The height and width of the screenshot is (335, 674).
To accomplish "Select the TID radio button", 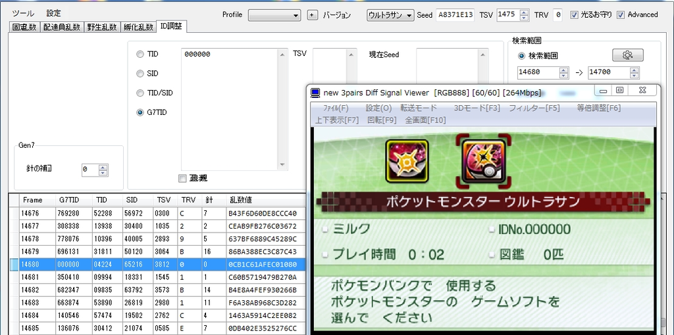I will coord(140,54).
